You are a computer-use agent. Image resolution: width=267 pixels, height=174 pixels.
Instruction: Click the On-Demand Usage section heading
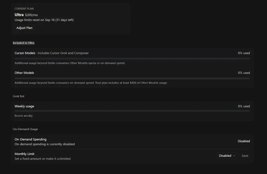25,129
